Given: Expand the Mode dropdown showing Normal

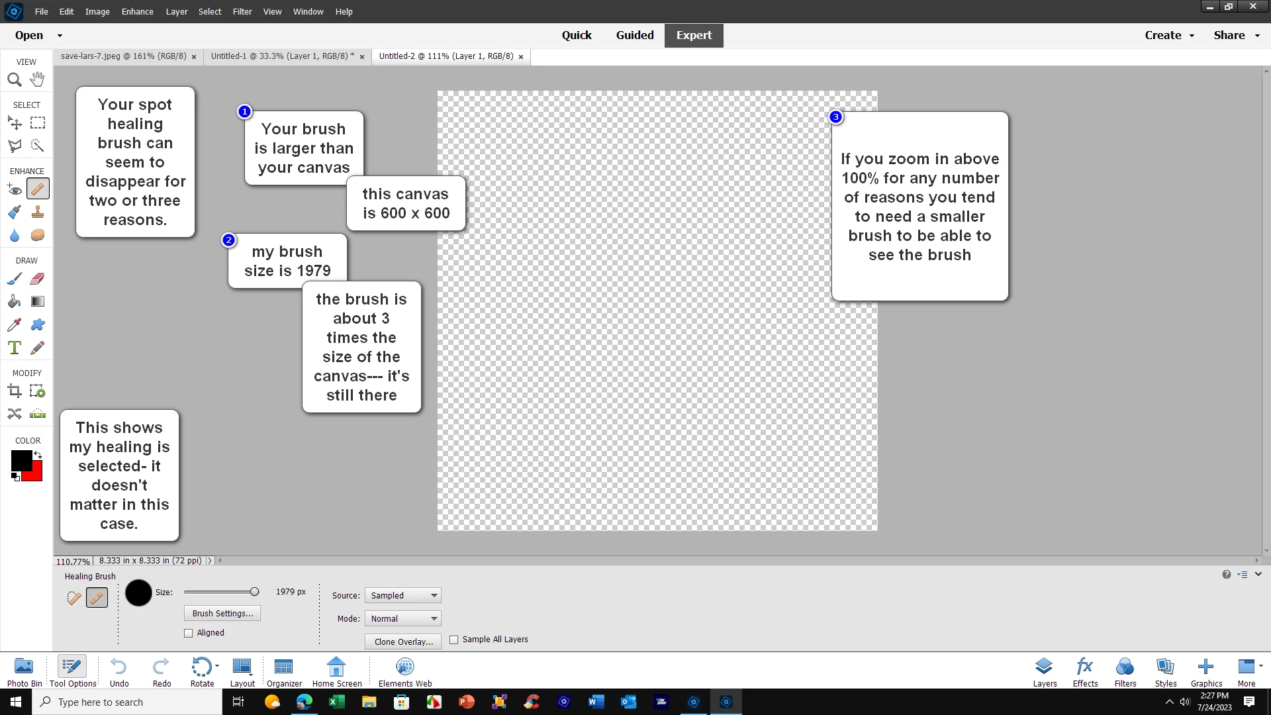Looking at the screenshot, I should coord(402,618).
